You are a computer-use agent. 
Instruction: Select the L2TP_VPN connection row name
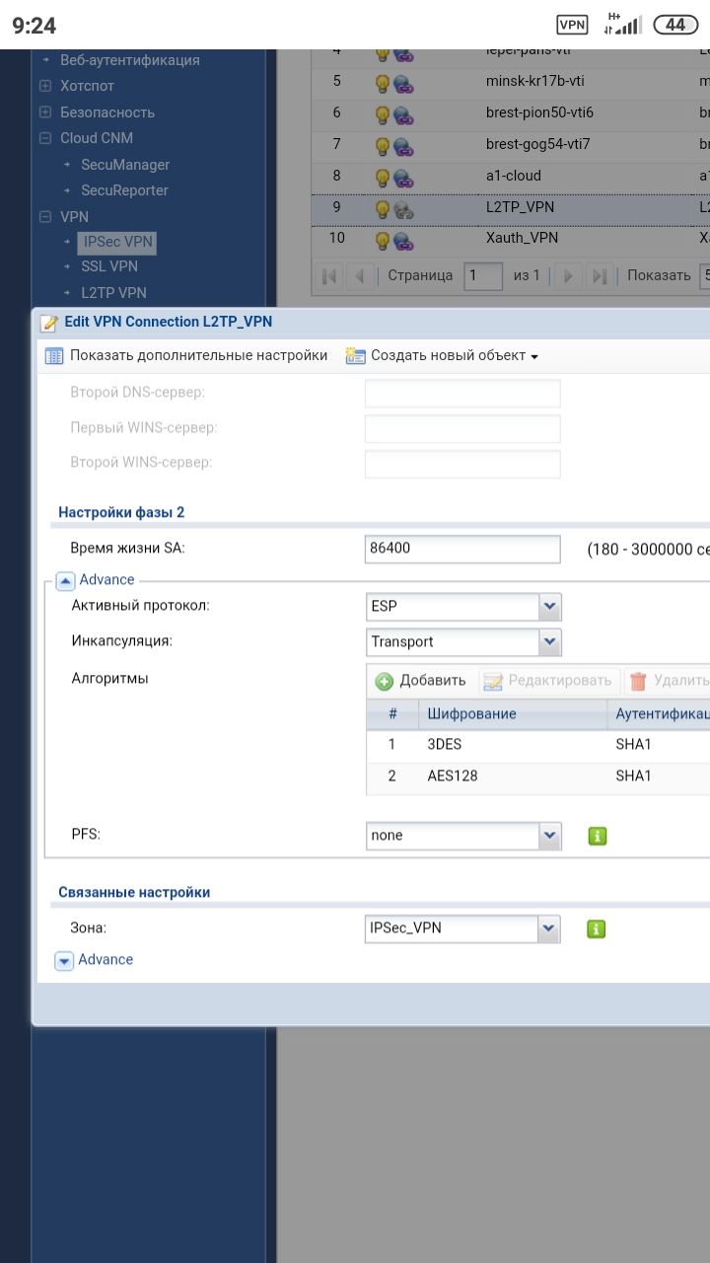(520, 208)
